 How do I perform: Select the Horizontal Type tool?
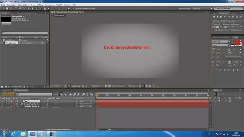[36, 8]
